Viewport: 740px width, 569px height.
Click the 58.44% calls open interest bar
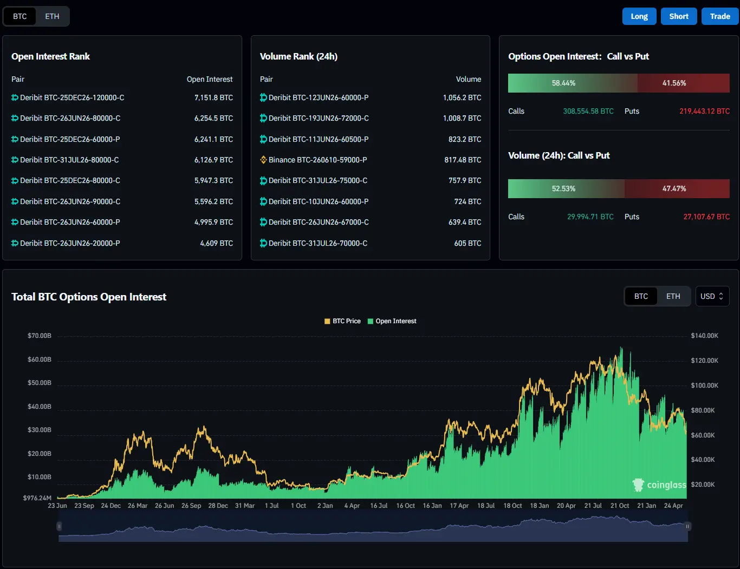pyautogui.click(x=573, y=83)
